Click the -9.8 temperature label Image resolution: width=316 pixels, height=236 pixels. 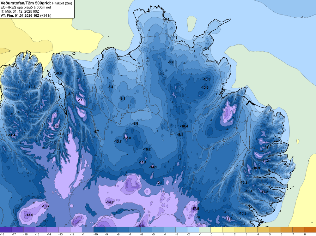(59, 74)
